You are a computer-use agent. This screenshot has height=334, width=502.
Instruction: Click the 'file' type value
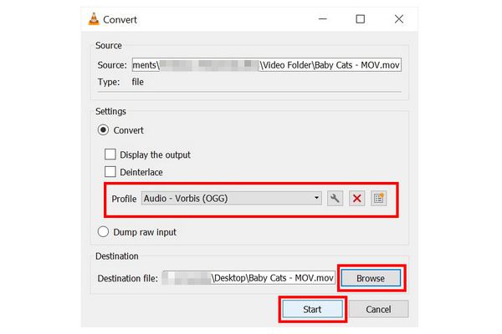pyautogui.click(x=138, y=82)
